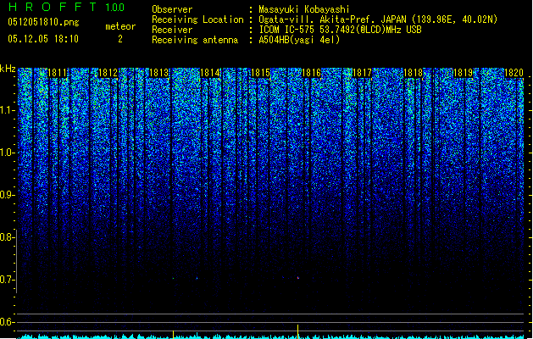Click the tall yellow meteor detection spike
The height and width of the screenshot is (339, 533).
tap(297, 331)
